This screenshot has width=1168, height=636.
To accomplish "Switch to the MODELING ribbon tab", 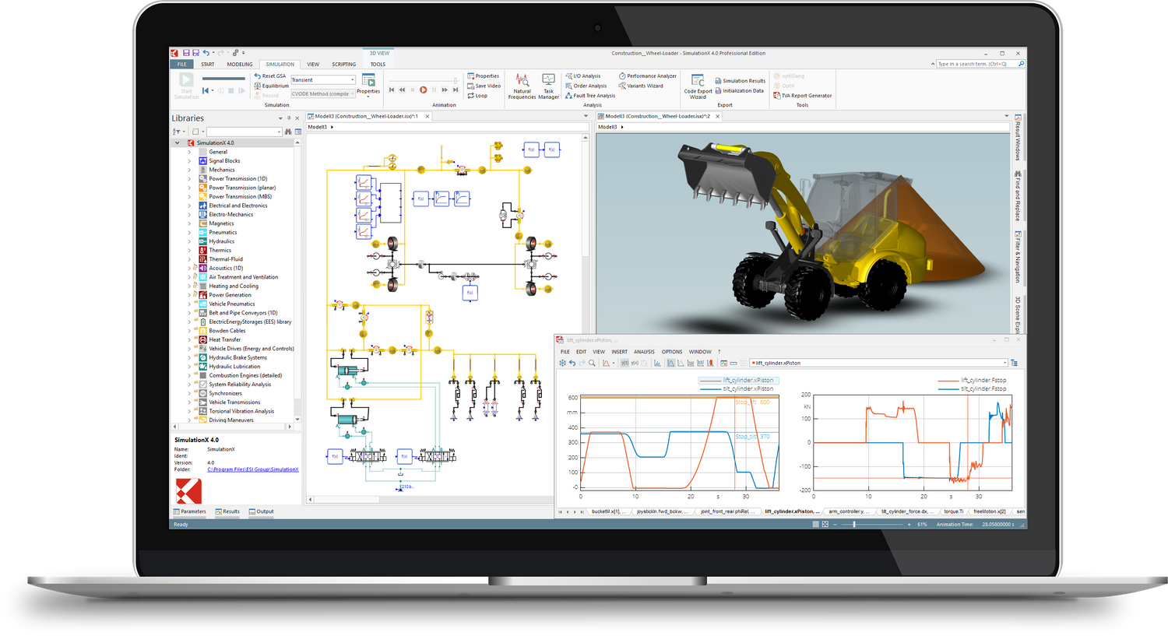I will coord(240,65).
